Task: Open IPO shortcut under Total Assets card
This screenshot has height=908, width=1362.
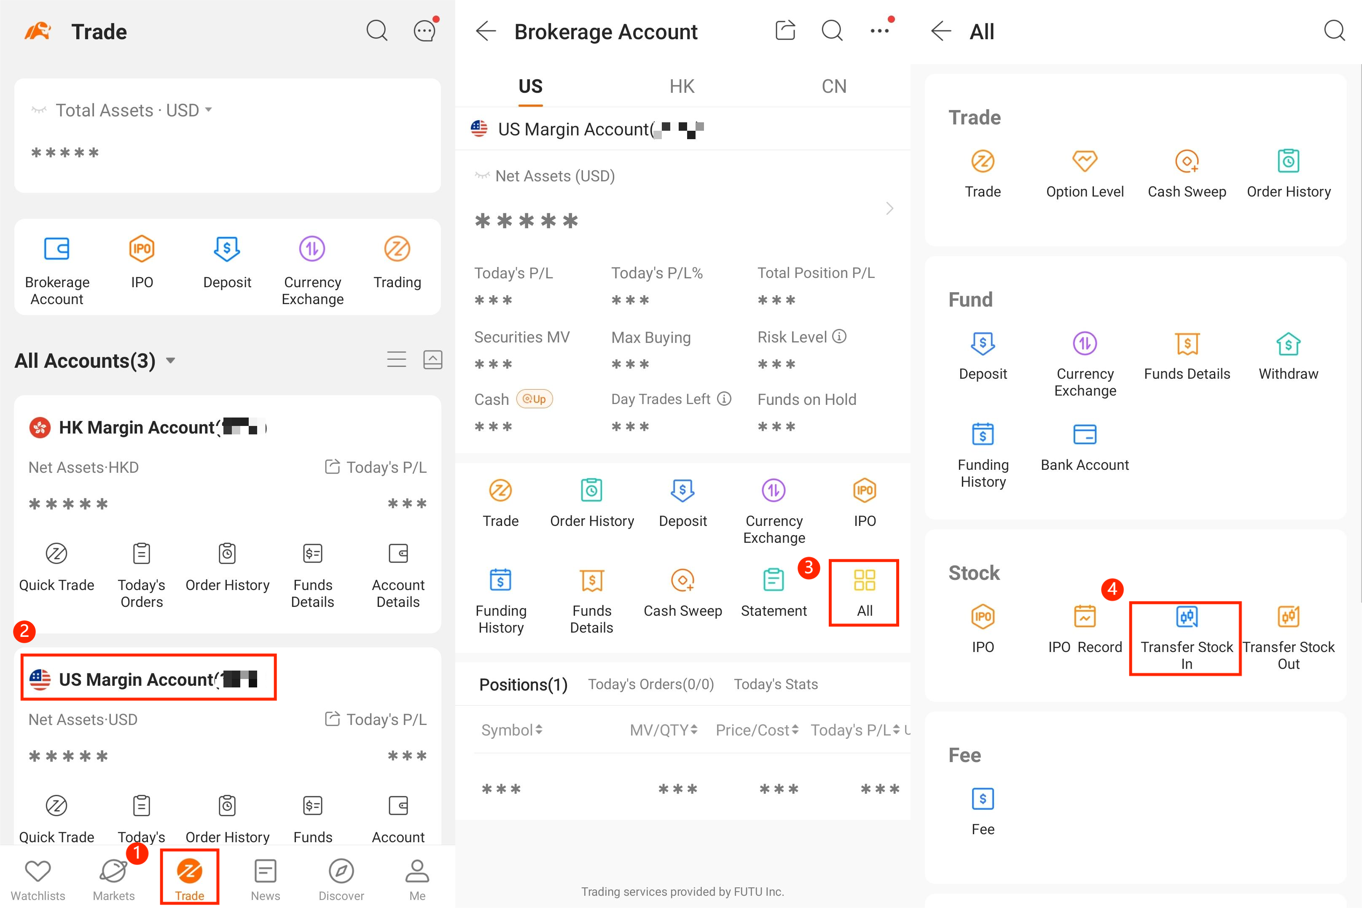Action: point(142,262)
